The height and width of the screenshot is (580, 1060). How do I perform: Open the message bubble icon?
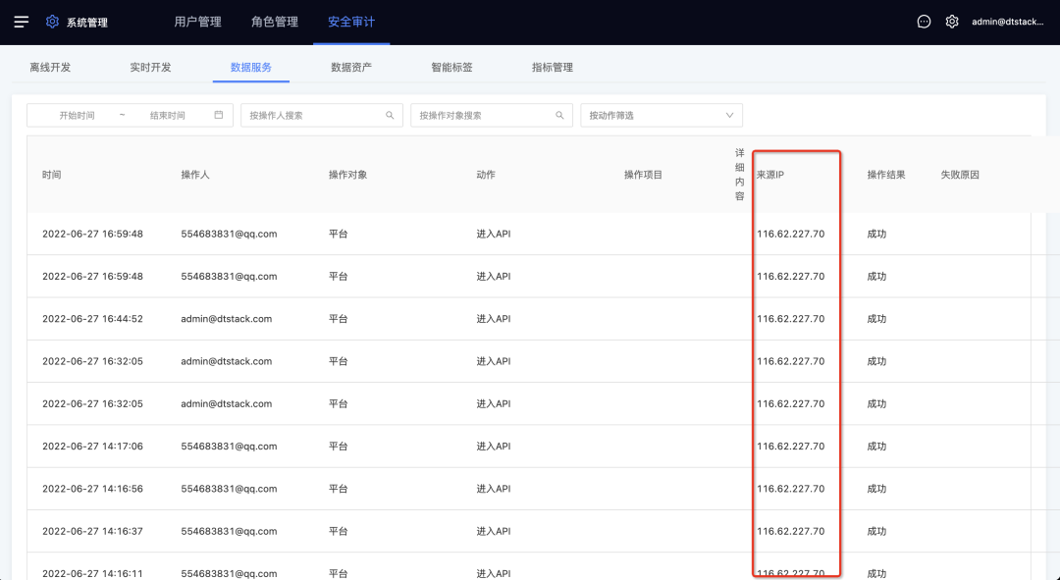tap(924, 22)
